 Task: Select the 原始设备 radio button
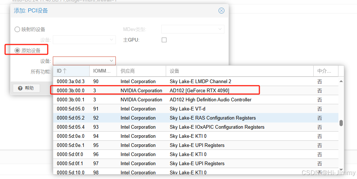[17, 51]
